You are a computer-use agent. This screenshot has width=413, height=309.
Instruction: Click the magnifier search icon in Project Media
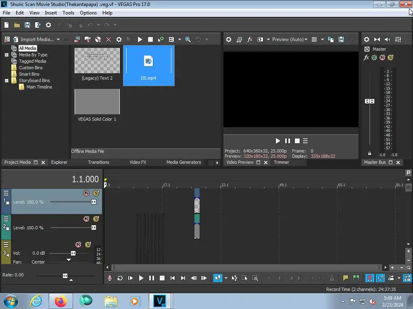[188, 39]
